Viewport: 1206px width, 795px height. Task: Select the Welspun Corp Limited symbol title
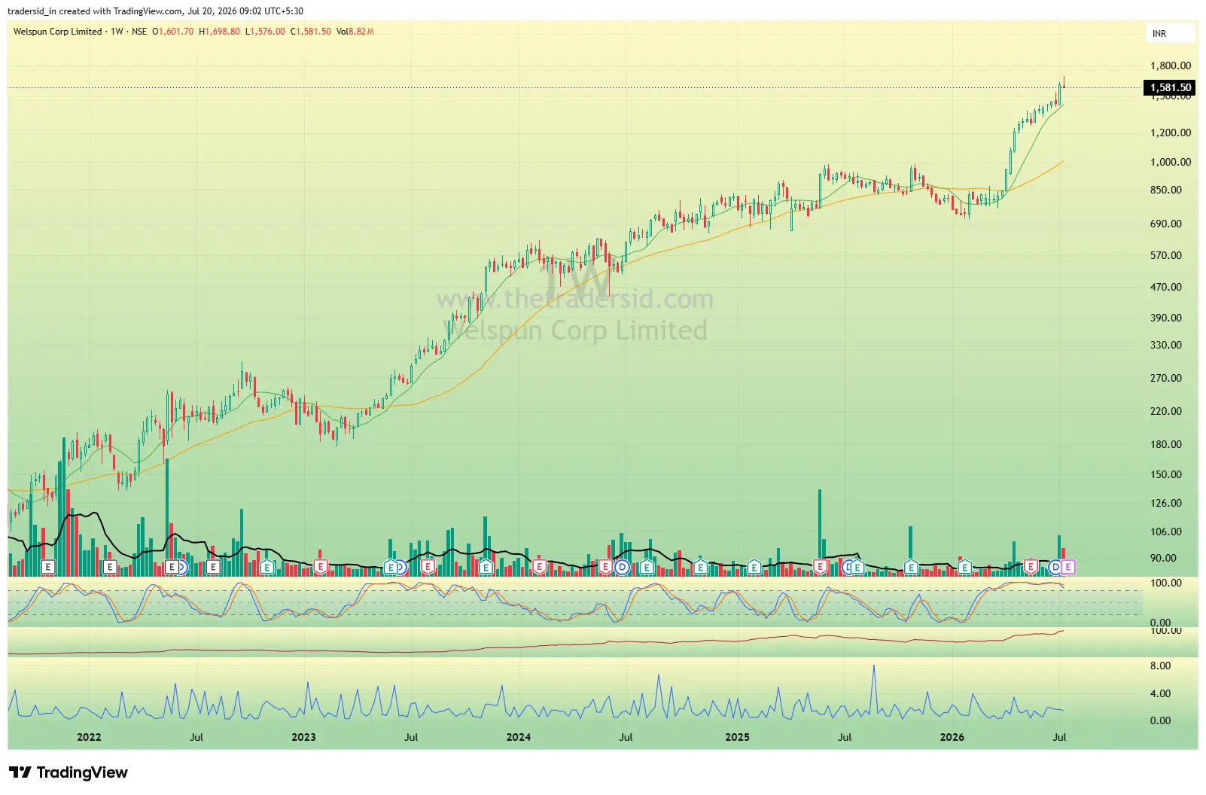pos(57,32)
